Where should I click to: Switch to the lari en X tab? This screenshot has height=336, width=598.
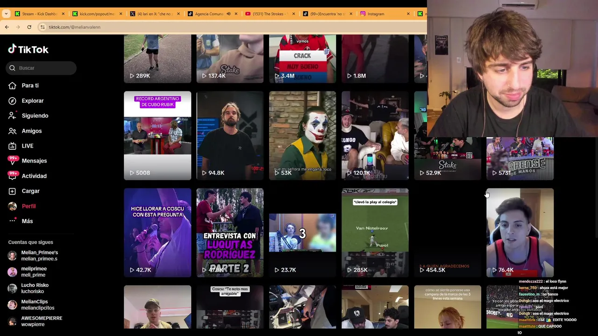point(155,14)
